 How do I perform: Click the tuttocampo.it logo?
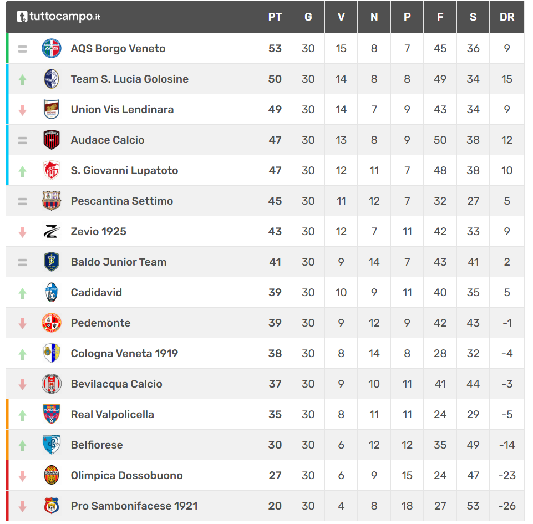(58, 17)
